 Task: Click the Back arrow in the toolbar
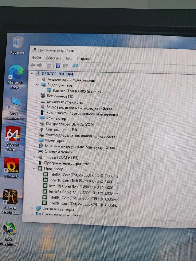[33, 65]
